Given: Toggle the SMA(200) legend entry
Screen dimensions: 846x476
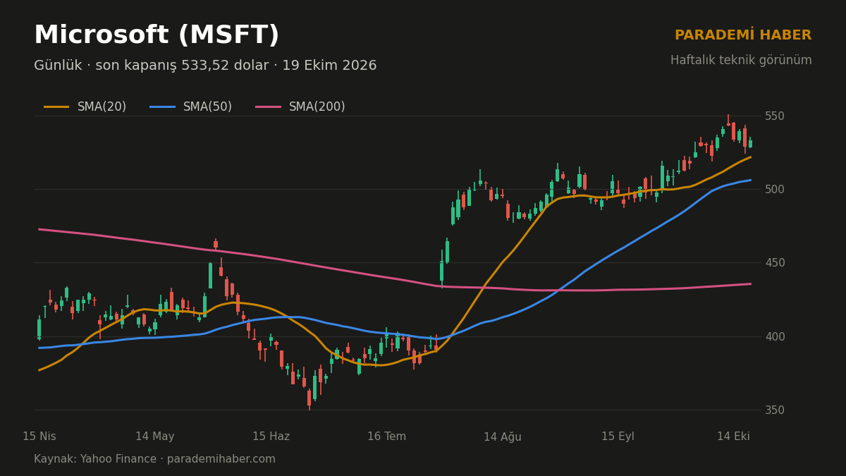Looking at the screenshot, I should (x=300, y=107).
